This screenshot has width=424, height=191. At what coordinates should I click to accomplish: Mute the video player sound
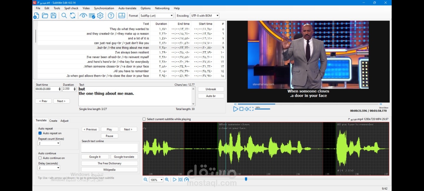tap(246, 109)
